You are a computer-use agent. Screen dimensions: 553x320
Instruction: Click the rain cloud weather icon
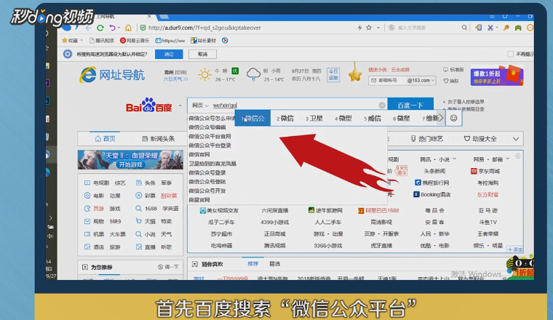click(x=253, y=74)
